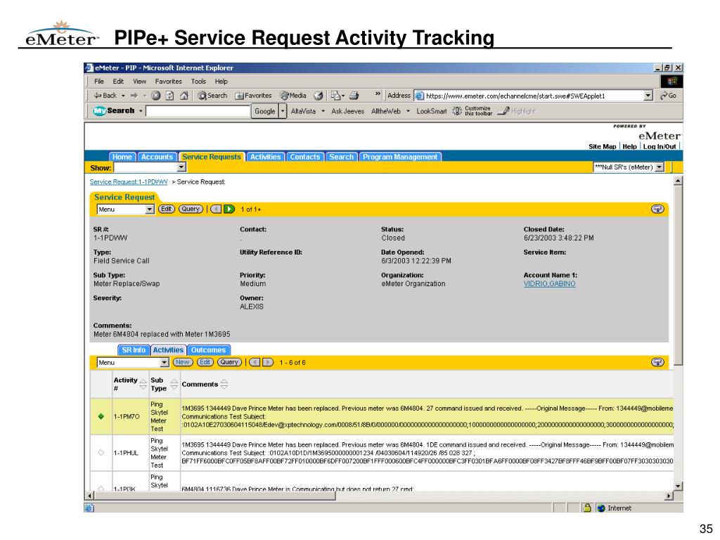720x540 pixels.
Task: Click the Forward arrow in the browser toolbar
Action: [x=134, y=96]
